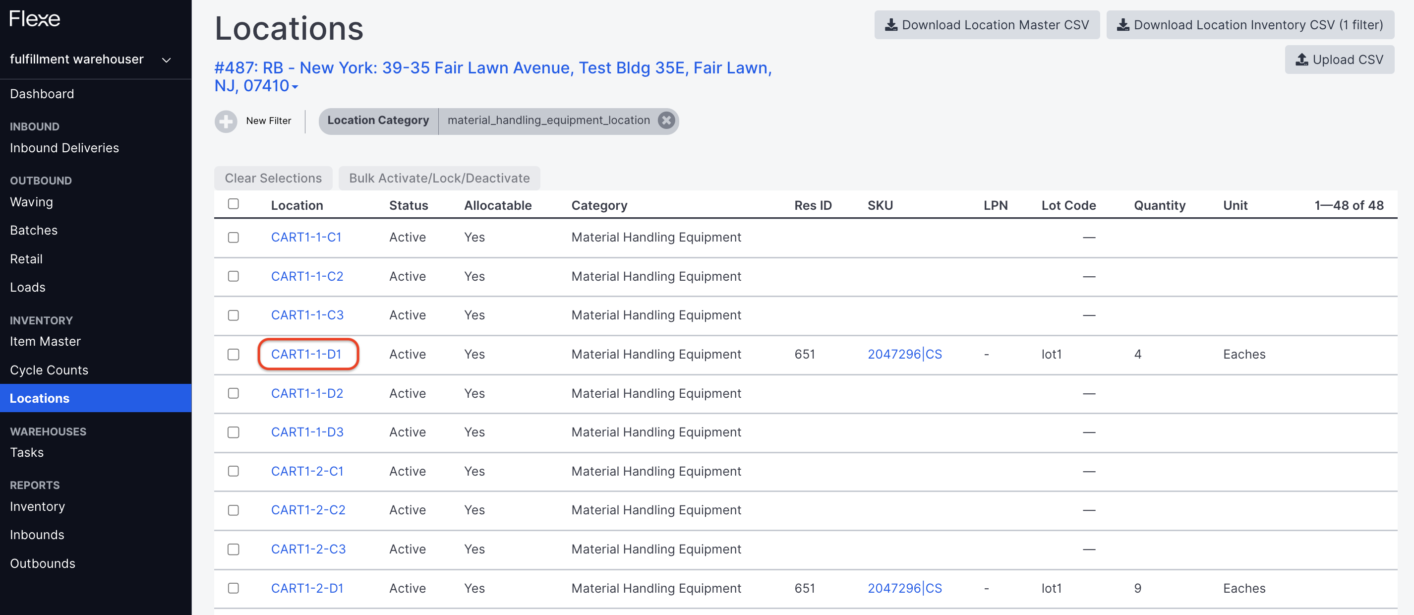1414x615 pixels.
Task: Open location CART1-1-D1 link
Action: click(306, 355)
